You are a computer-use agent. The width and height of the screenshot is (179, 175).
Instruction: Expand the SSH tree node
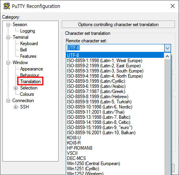point(15,107)
